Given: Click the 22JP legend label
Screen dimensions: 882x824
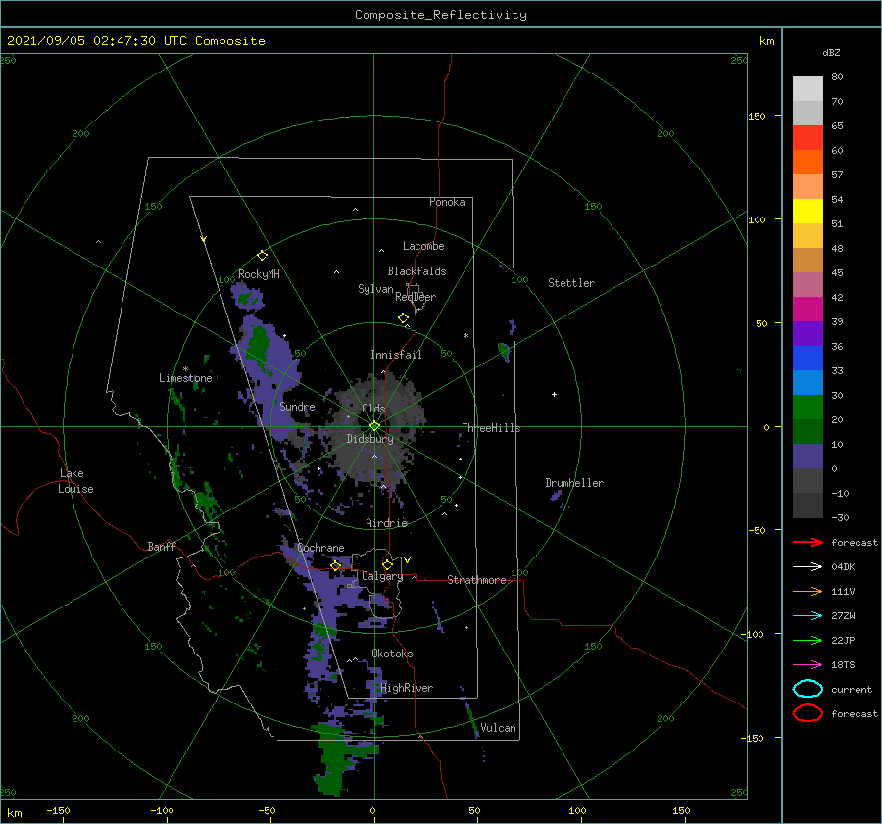Looking at the screenshot, I should coord(843,640).
